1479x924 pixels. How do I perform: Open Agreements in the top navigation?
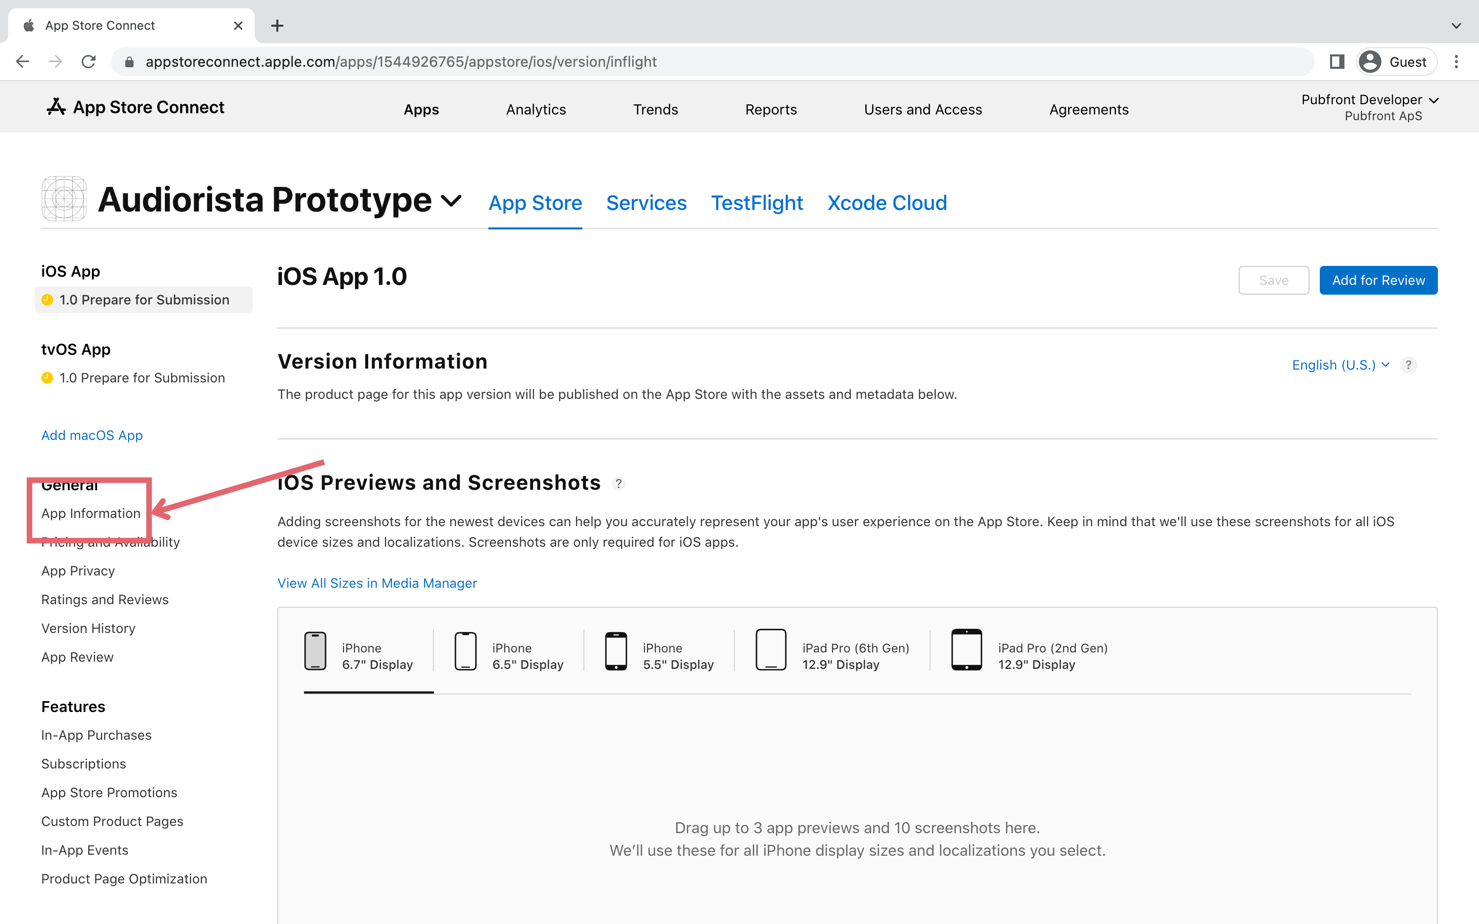pos(1089,109)
